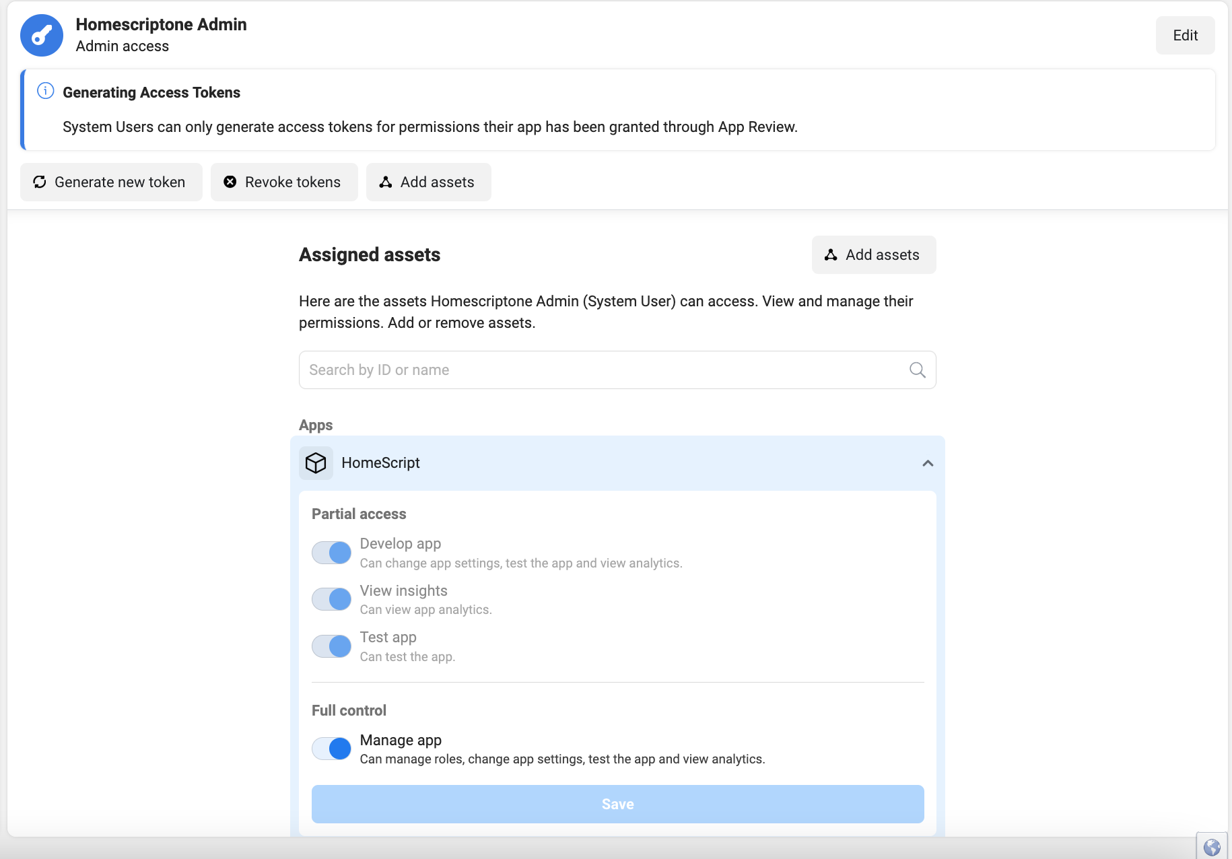This screenshot has width=1232, height=859.
Task: Click the Admin access subtitle
Action: click(x=122, y=46)
